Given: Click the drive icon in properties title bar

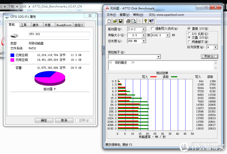Looking at the screenshot, I should click(7, 17).
